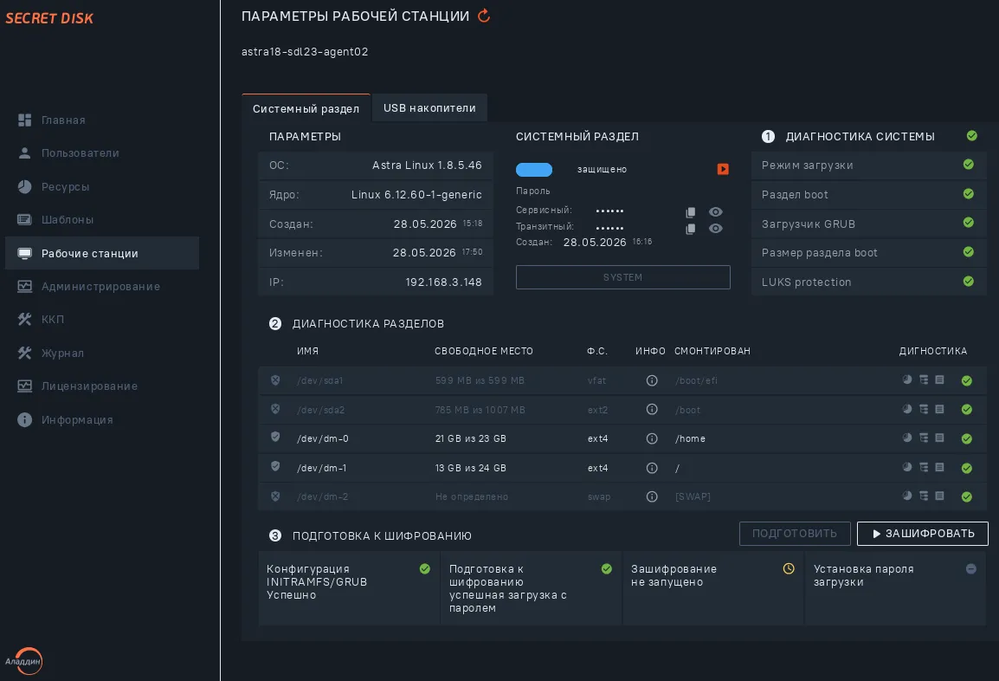Click the tree structure diagnostic icon for /dev/dm-0
Image resolution: width=999 pixels, height=681 pixels.
(x=924, y=438)
